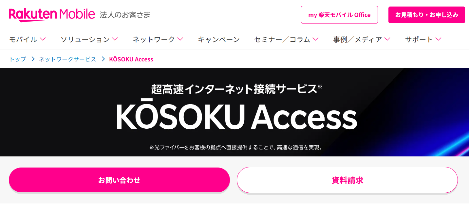Image resolution: width=469 pixels, height=209 pixels.
Task: Expand the セミナー／コラム chevron
Action: tap(315, 39)
